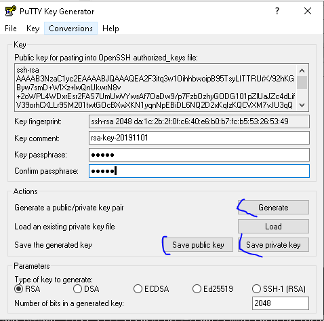Click the 'Confirm passphrase:' label
Viewport: 324px width, 321px height.
(x=46, y=171)
